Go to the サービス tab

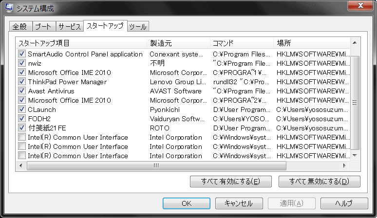69,27
